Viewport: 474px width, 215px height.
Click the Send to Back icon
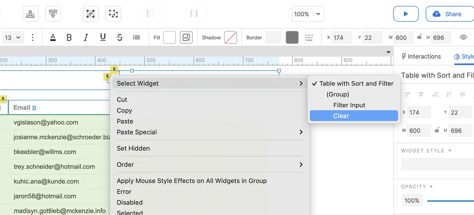point(53,14)
